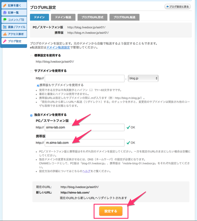Viewport: 197px width, 221px height.
Task: Select the ブログ設定 wrench icon
Action: tap(5, 41)
